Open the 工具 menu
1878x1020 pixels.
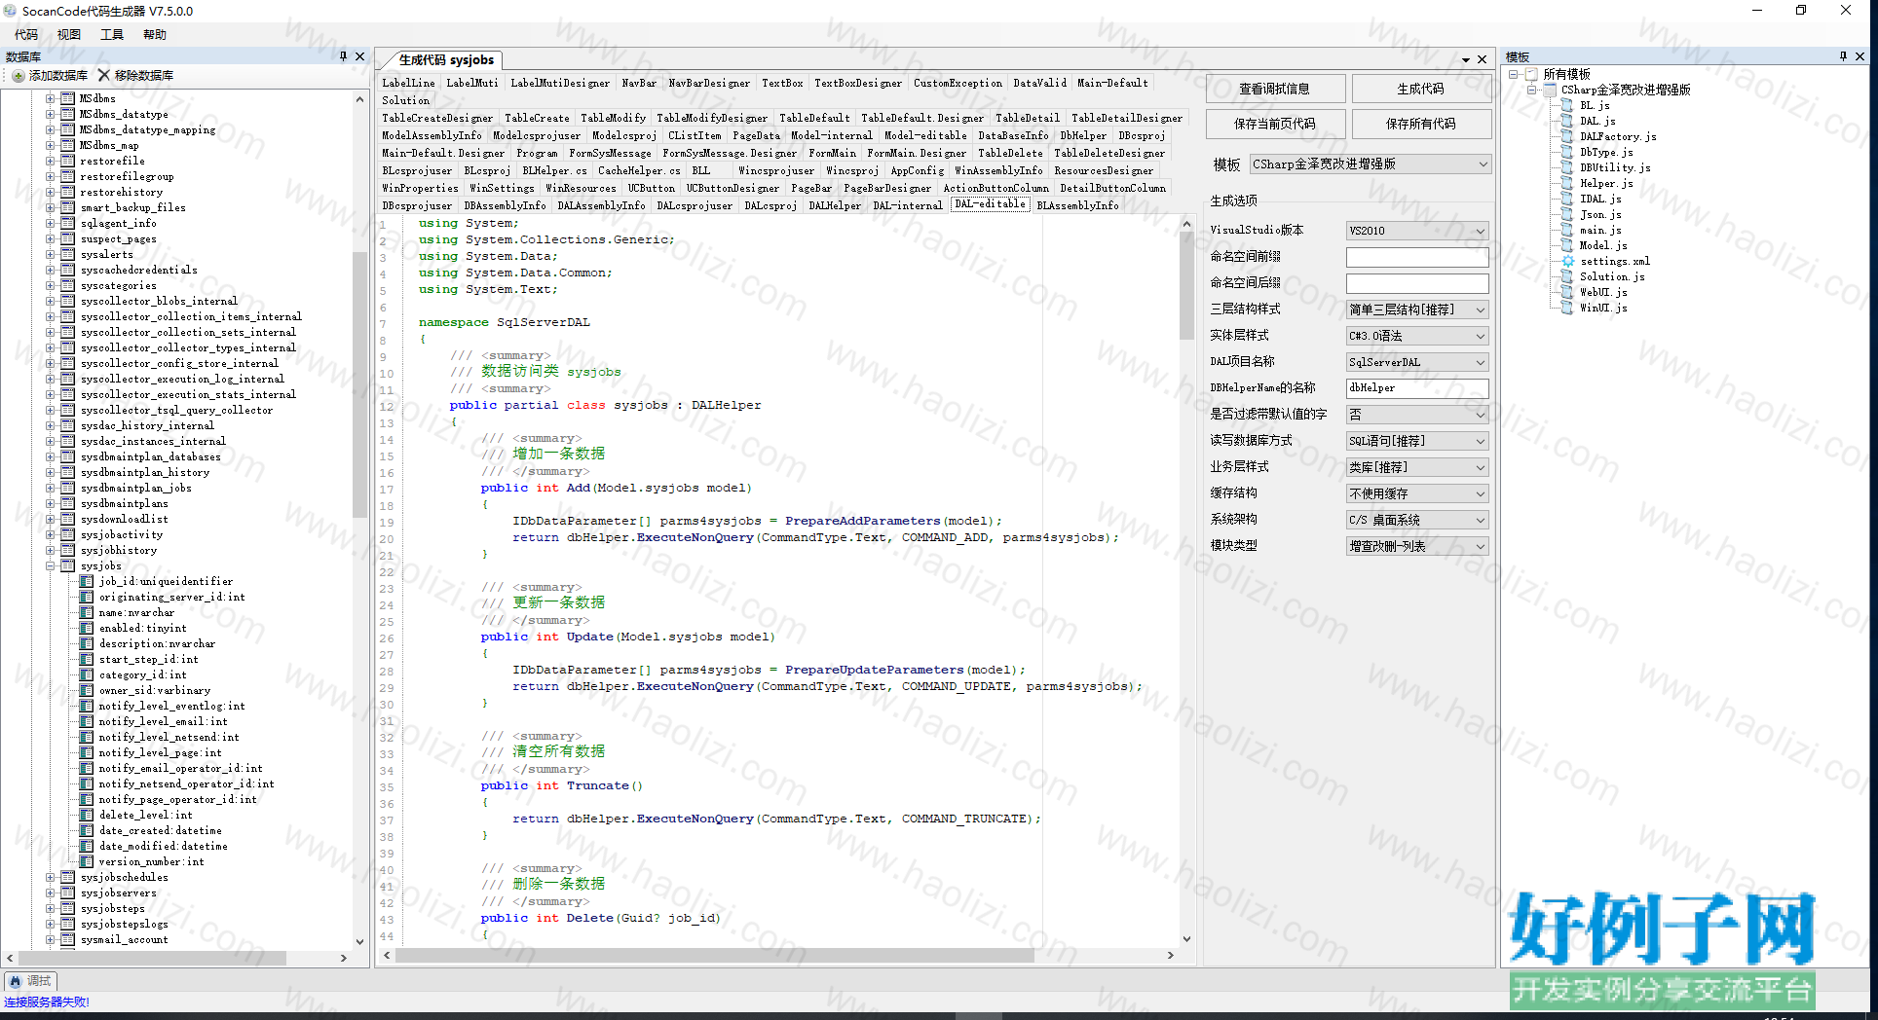click(x=112, y=34)
